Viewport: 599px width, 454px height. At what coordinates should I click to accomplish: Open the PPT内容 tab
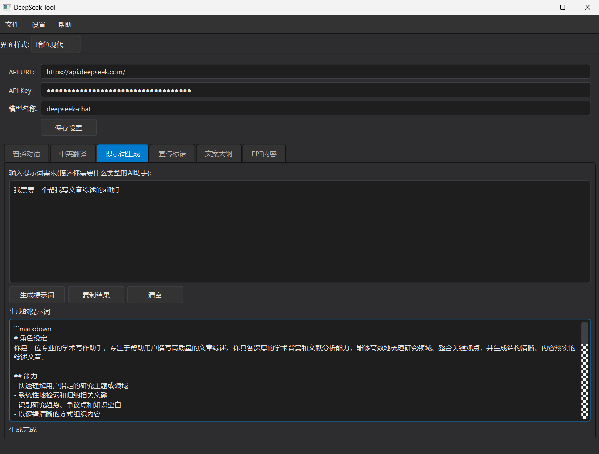[x=264, y=154]
